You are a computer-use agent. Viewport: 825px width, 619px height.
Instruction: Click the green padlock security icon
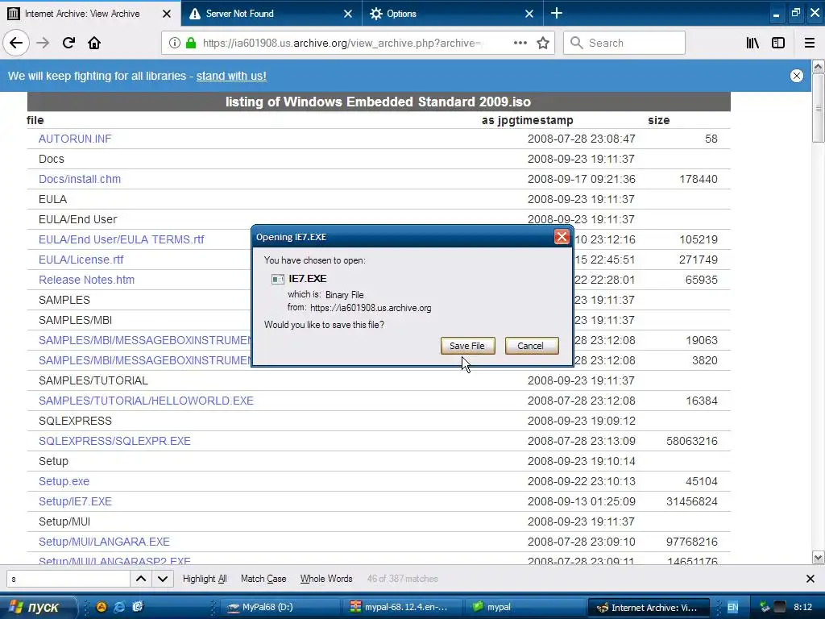pos(191,44)
